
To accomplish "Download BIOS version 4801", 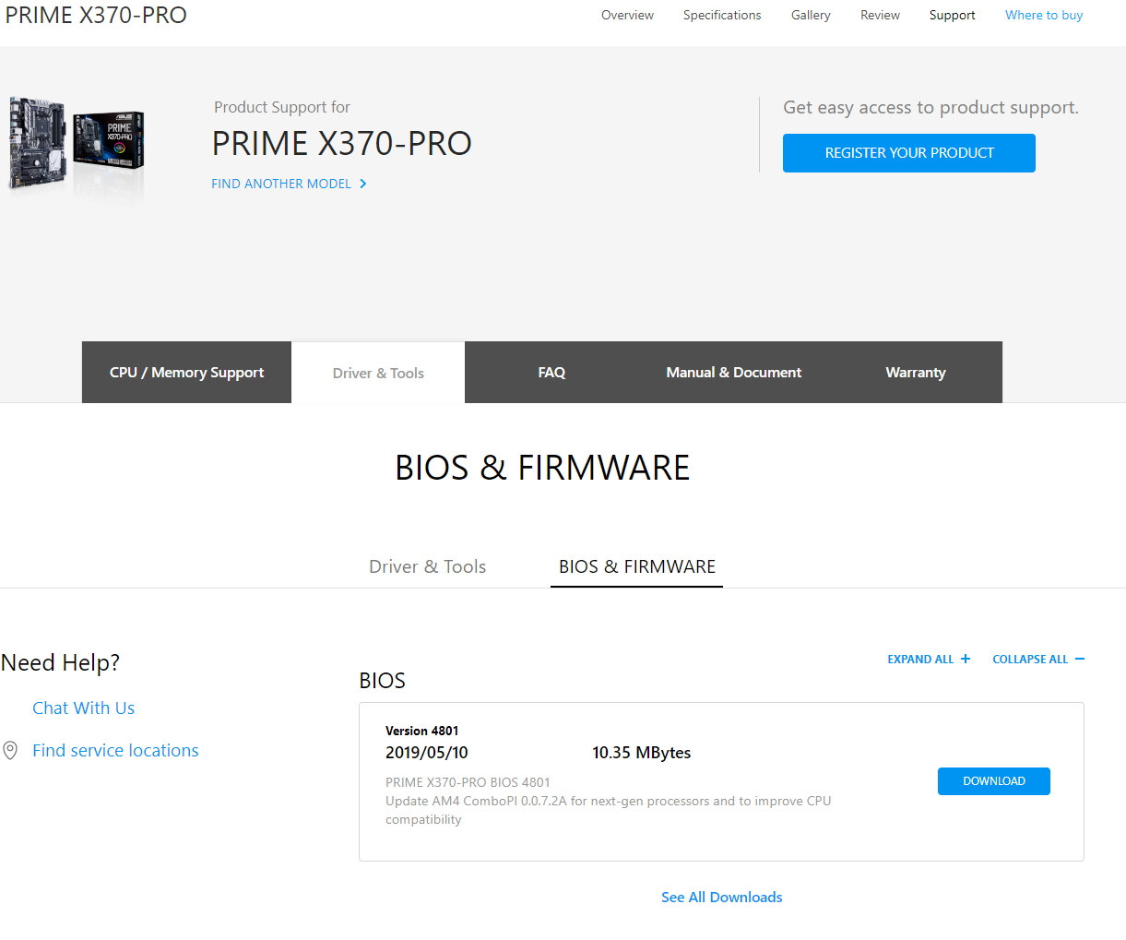I will click(994, 781).
